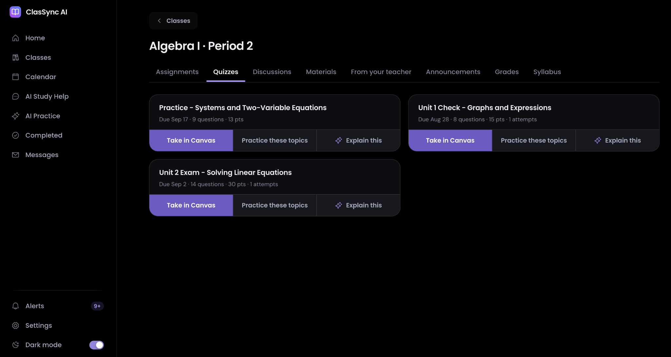
Task: Click the Unit 1 Check quiz title
Action: (485, 108)
